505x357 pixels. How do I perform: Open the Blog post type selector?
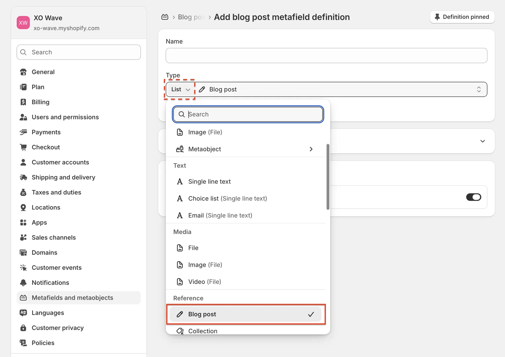[x=340, y=90]
